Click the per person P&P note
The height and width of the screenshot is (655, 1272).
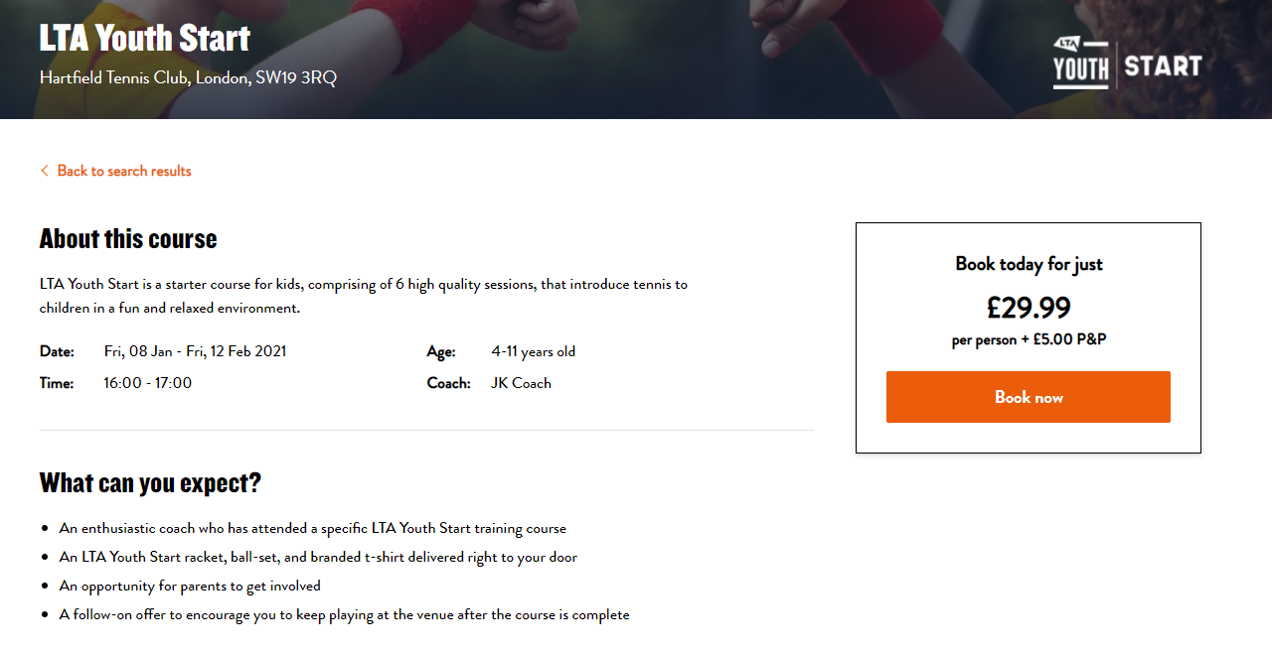(x=1029, y=339)
